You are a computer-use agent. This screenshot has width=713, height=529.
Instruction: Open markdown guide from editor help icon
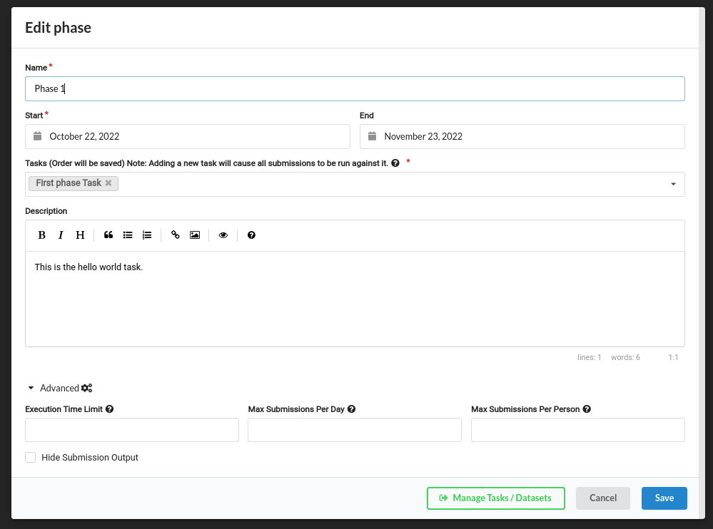tap(251, 235)
